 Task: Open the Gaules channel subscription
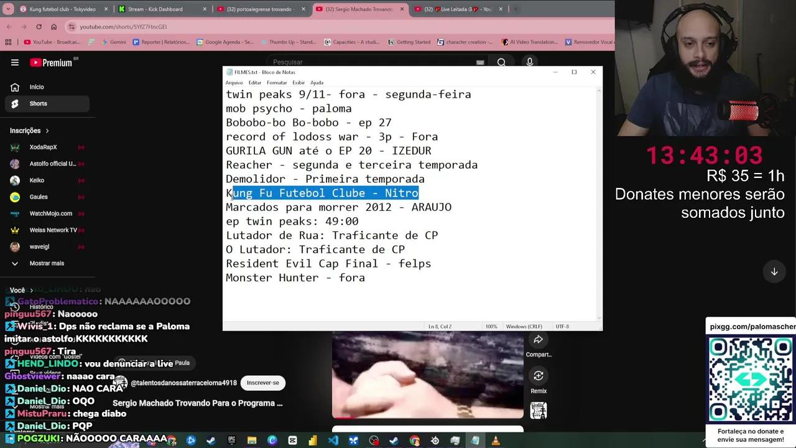tap(39, 197)
